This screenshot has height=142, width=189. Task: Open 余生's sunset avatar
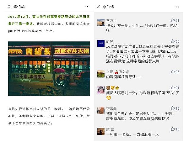[x=101, y=131]
